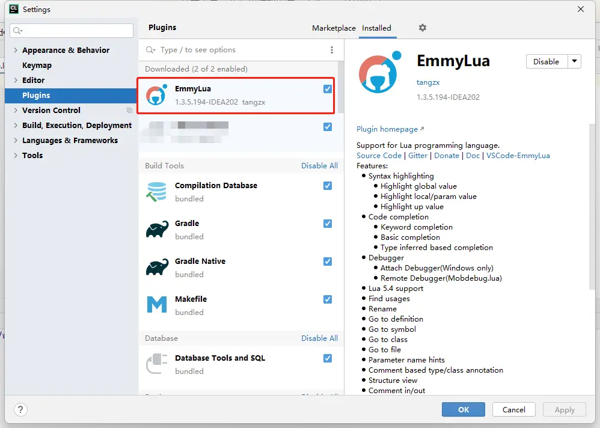Select Database Tools and SQL name

[x=219, y=358]
